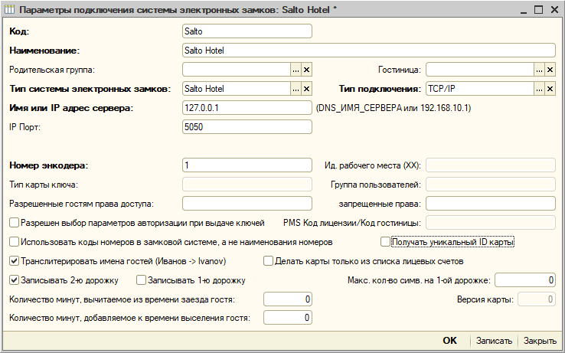565x353 pixels.
Task: Clear the Тип подключения TCP/IP value
Action: coord(550,89)
